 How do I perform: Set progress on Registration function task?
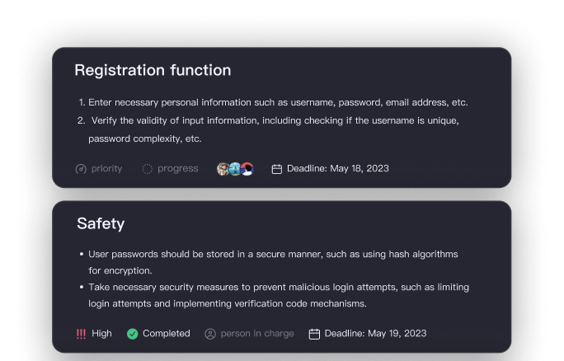click(177, 169)
